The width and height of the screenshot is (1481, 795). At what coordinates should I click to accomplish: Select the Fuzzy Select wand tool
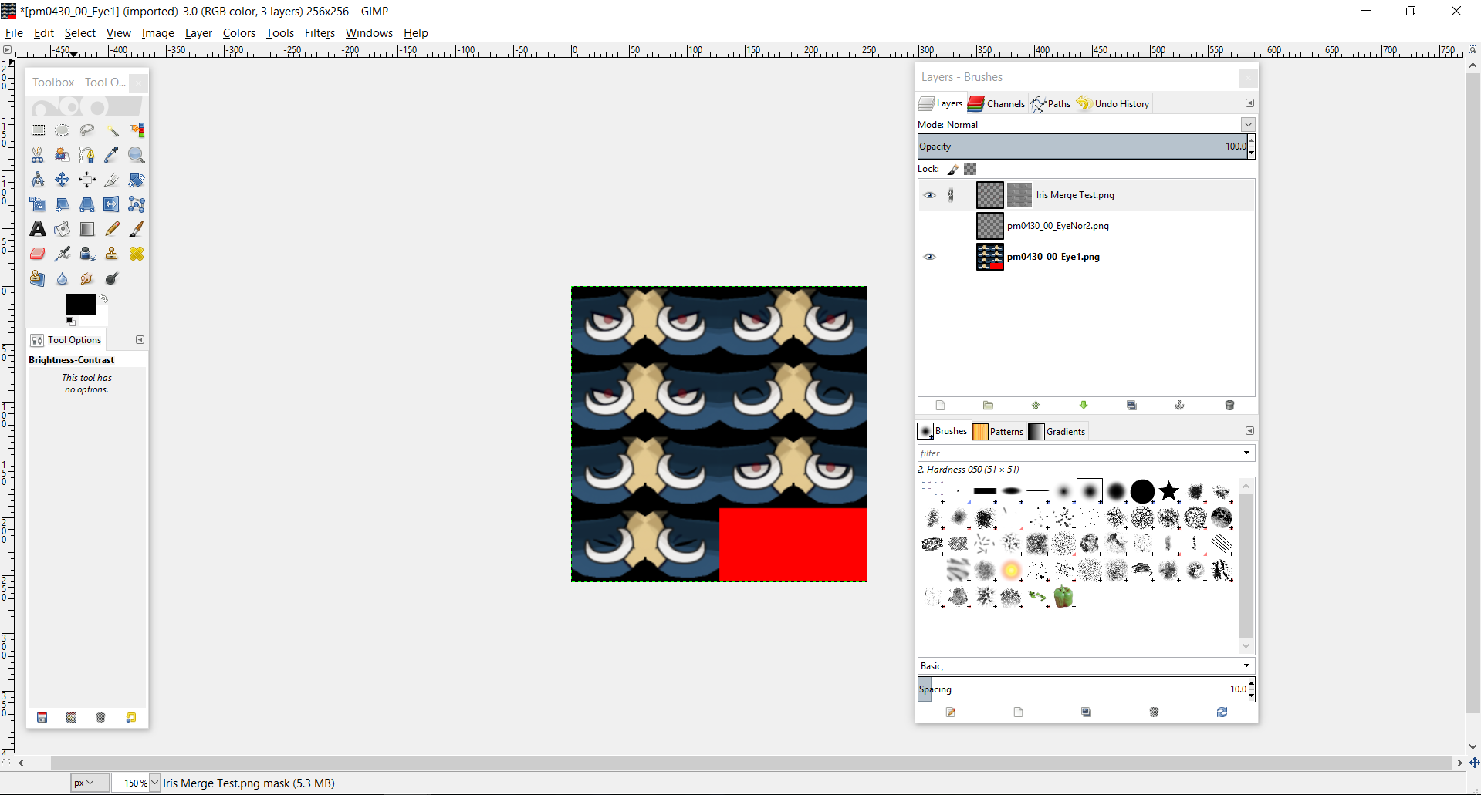click(112, 130)
